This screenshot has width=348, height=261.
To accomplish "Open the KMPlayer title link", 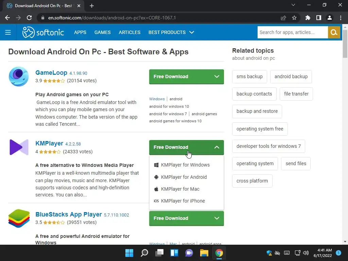I will tap(49, 144).
